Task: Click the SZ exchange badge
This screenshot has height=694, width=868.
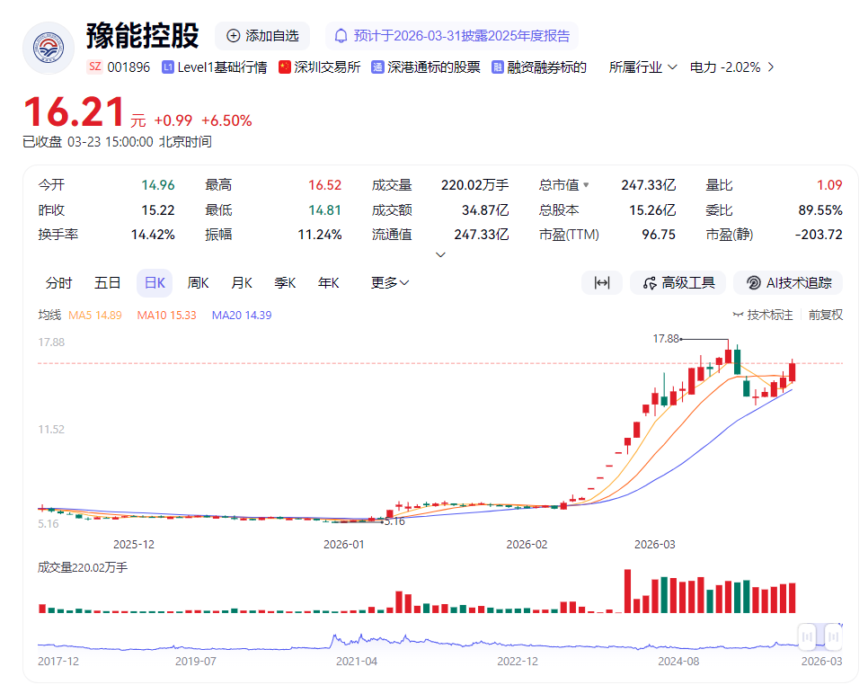Action: tap(95, 67)
